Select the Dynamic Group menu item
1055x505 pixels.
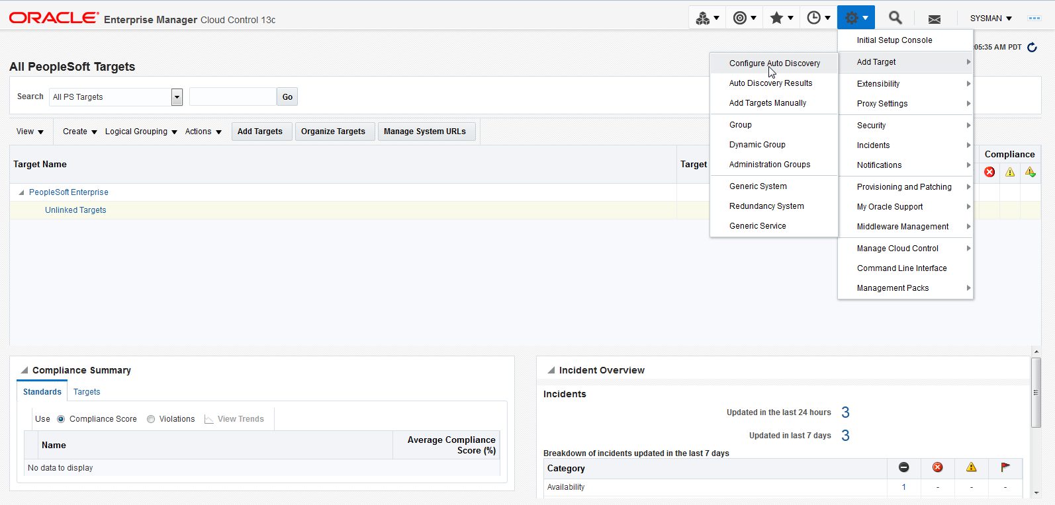click(774, 145)
